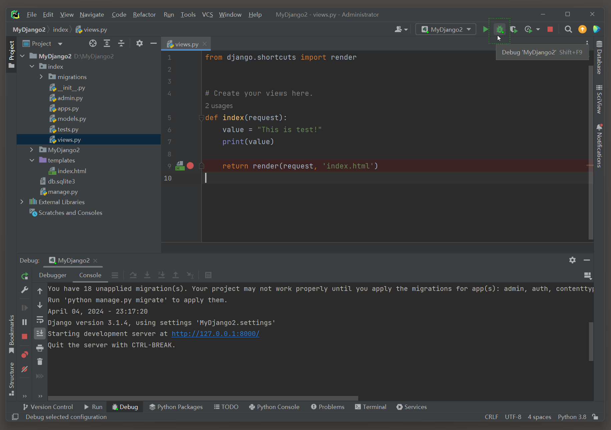Click the Debug 'MyDjango2' bug icon

500,29
